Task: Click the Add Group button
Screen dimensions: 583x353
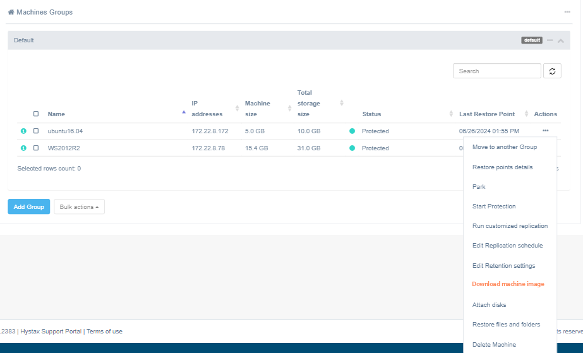Action: click(x=28, y=206)
